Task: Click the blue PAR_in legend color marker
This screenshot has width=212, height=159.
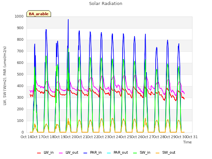Action: (x=85, y=153)
